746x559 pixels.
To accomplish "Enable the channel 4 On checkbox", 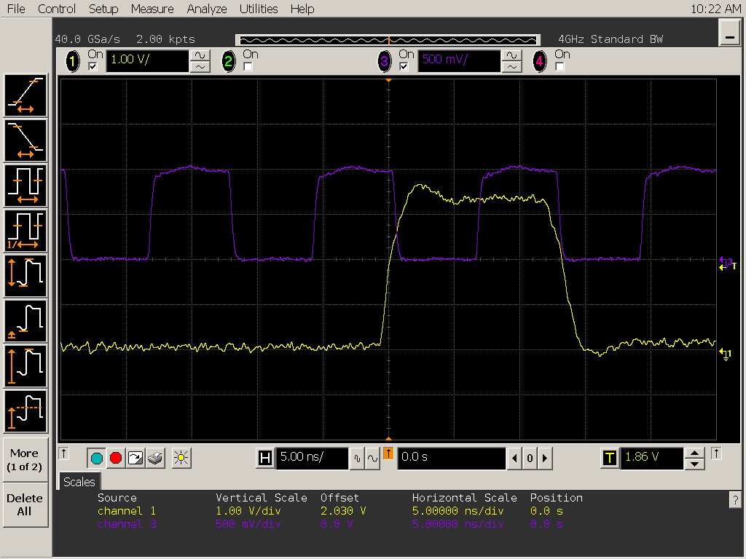I will (560, 67).
